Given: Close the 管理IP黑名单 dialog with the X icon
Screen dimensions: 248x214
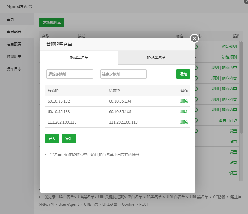Looking at the screenshot, I should (194, 38).
